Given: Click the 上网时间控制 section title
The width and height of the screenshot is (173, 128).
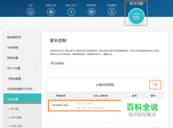Looking at the screenshot, I should coord(105,85).
